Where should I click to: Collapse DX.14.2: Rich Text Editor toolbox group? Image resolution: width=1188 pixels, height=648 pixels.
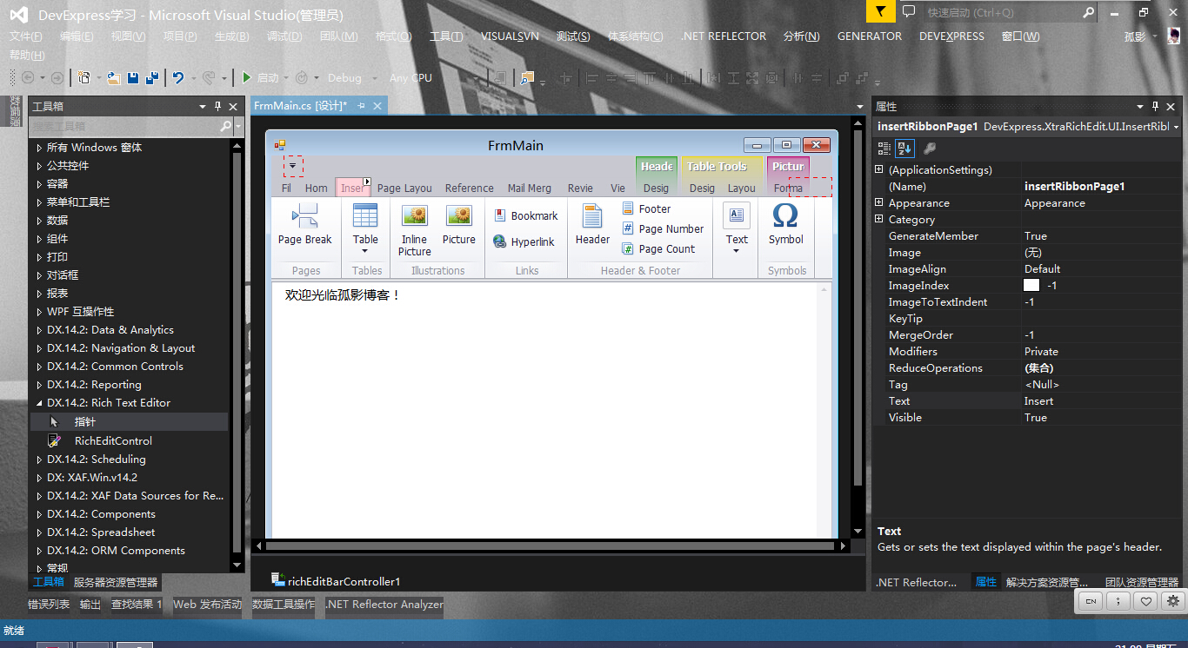pos(39,403)
